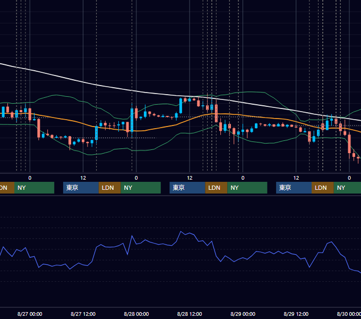Select the LDN session block for 8/27
The width and height of the screenshot is (361, 319).
[109, 188]
